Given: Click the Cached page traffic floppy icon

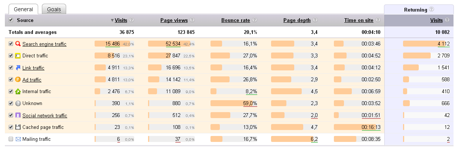Looking at the screenshot, I should click(x=18, y=127).
